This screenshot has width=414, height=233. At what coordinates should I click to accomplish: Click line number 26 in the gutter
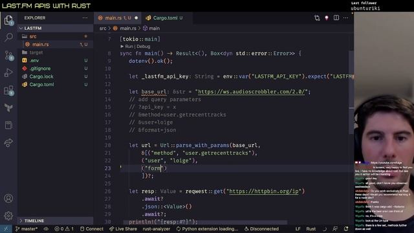(x=107, y=192)
